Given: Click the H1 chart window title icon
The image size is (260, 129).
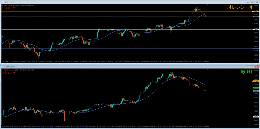Looking at the screenshot, I should [x=2, y=66].
